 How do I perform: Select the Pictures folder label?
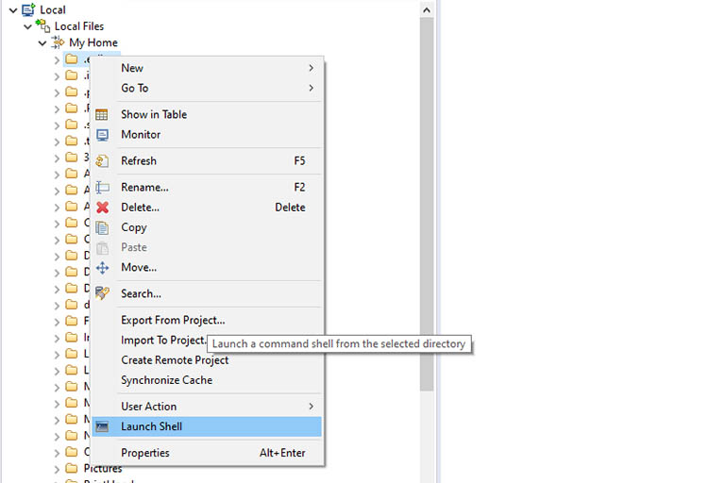[x=103, y=468]
